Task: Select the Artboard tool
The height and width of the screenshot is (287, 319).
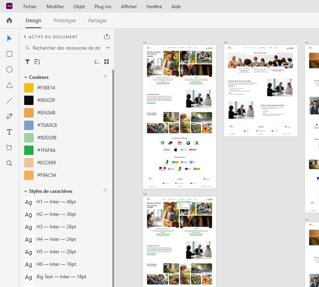Action: point(9,147)
